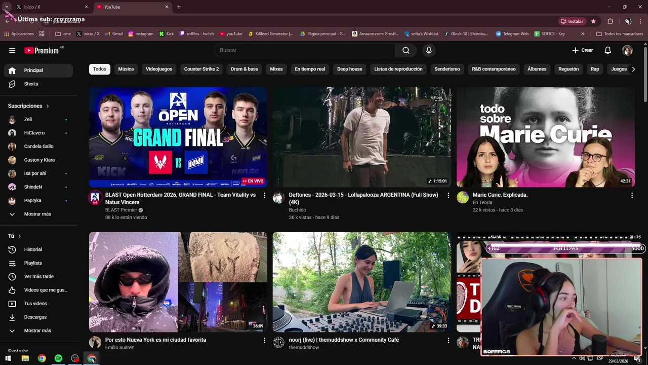Viewport: 648px width, 365px height.
Task: Open options for noorj live video
Action: coord(448,340)
